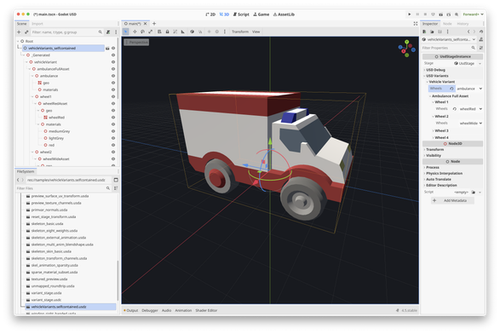Screen dimensions: 500x334
Task: Switch to the Import tab
Action: pos(37,24)
